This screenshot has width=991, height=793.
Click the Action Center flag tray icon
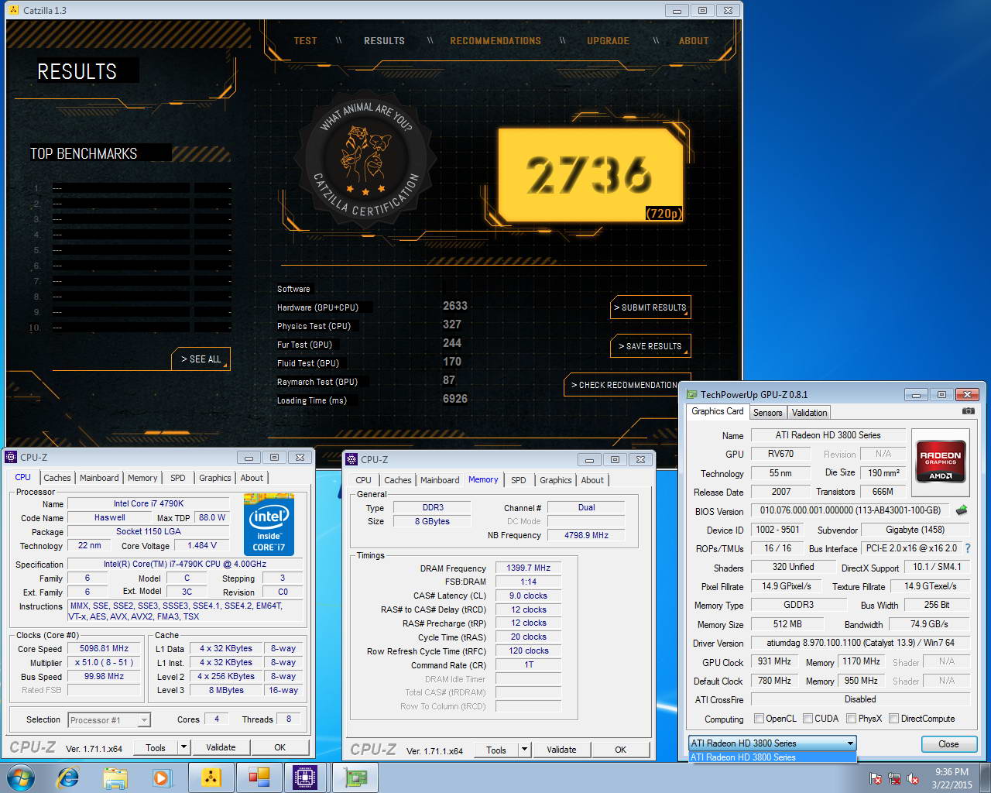pos(876,778)
